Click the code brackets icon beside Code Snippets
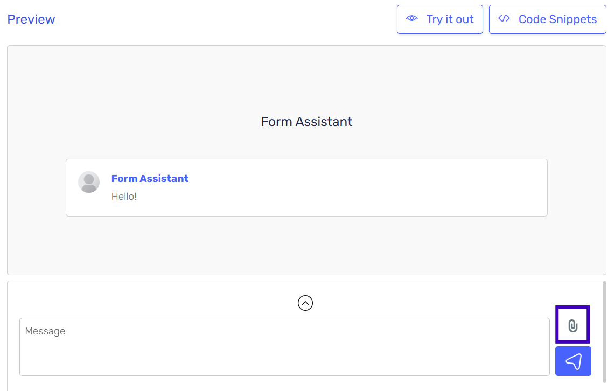This screenshot has height=391, width=608. pyautogui.click(x=504, y=19)
